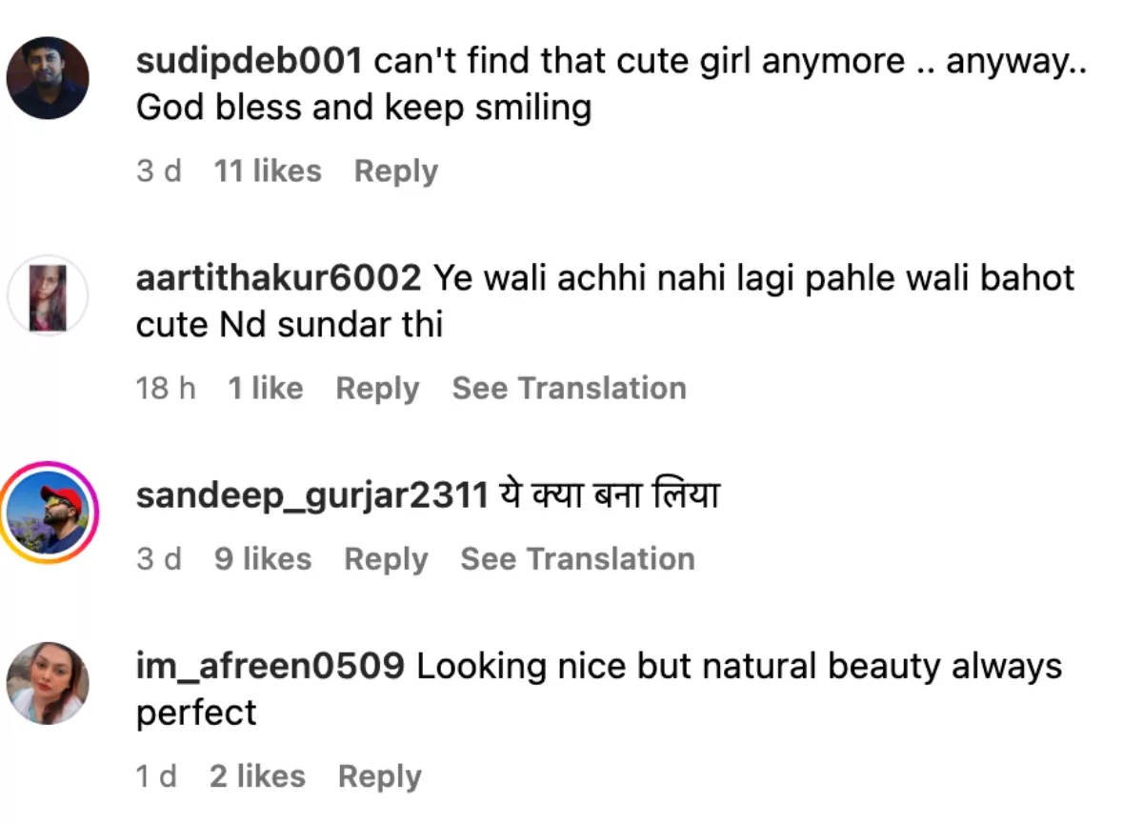Reply to im_afreen0509's comment
1143x824 pixels.
[x=379, y=776]
